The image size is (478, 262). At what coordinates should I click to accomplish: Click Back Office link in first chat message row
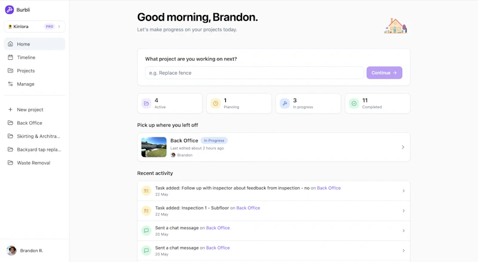217,228
